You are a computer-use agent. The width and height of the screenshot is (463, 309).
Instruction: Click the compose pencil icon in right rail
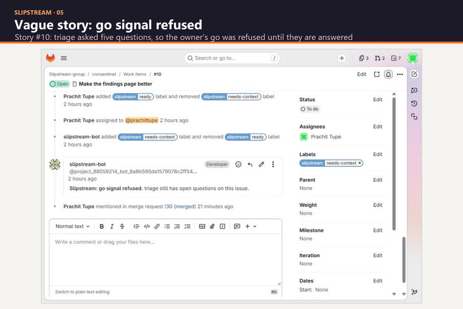(414, 74)
